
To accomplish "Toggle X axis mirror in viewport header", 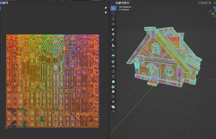I will point(202,3).
